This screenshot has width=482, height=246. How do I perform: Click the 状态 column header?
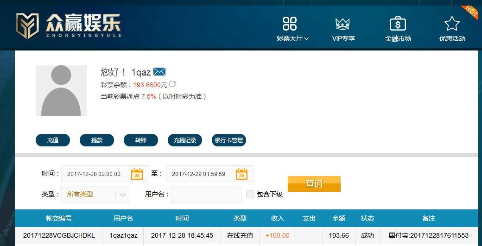[368, 218]
